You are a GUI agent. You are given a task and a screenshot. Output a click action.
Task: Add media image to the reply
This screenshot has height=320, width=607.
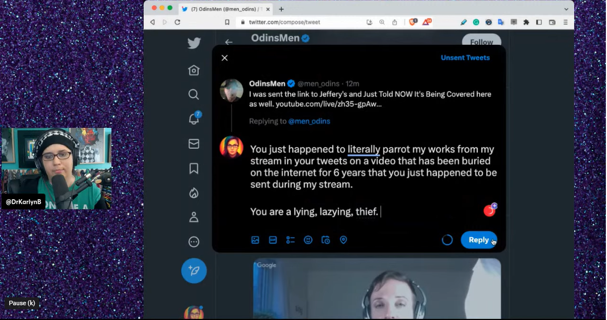255,240
